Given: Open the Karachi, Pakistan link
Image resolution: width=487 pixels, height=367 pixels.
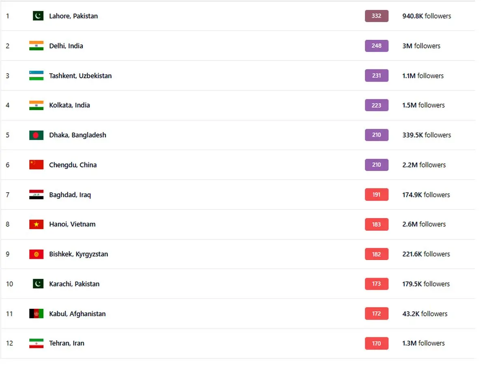Looking at the screenshot, I should 74,284.
